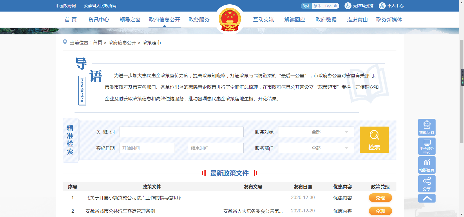The image size is (464, 217).
Task: Open the 开始时间 date picker field
Action: pos(147,148)
